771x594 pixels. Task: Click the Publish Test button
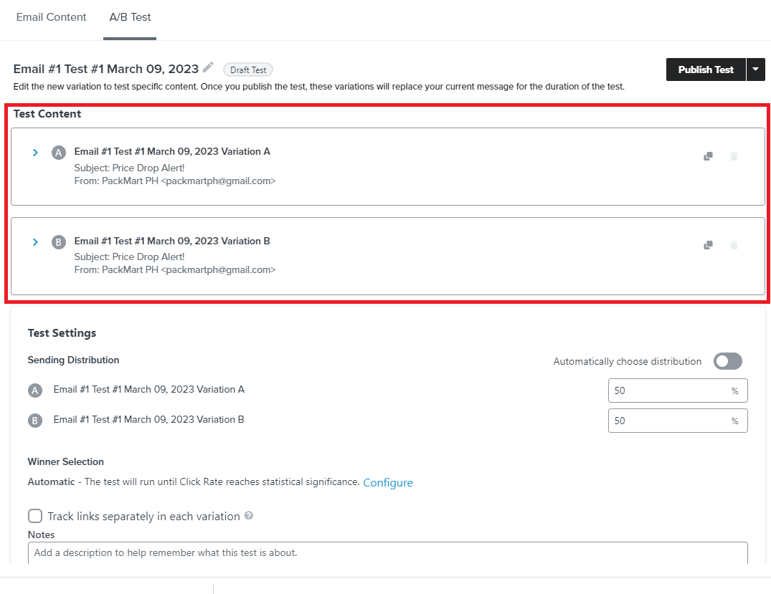point(706,70)
